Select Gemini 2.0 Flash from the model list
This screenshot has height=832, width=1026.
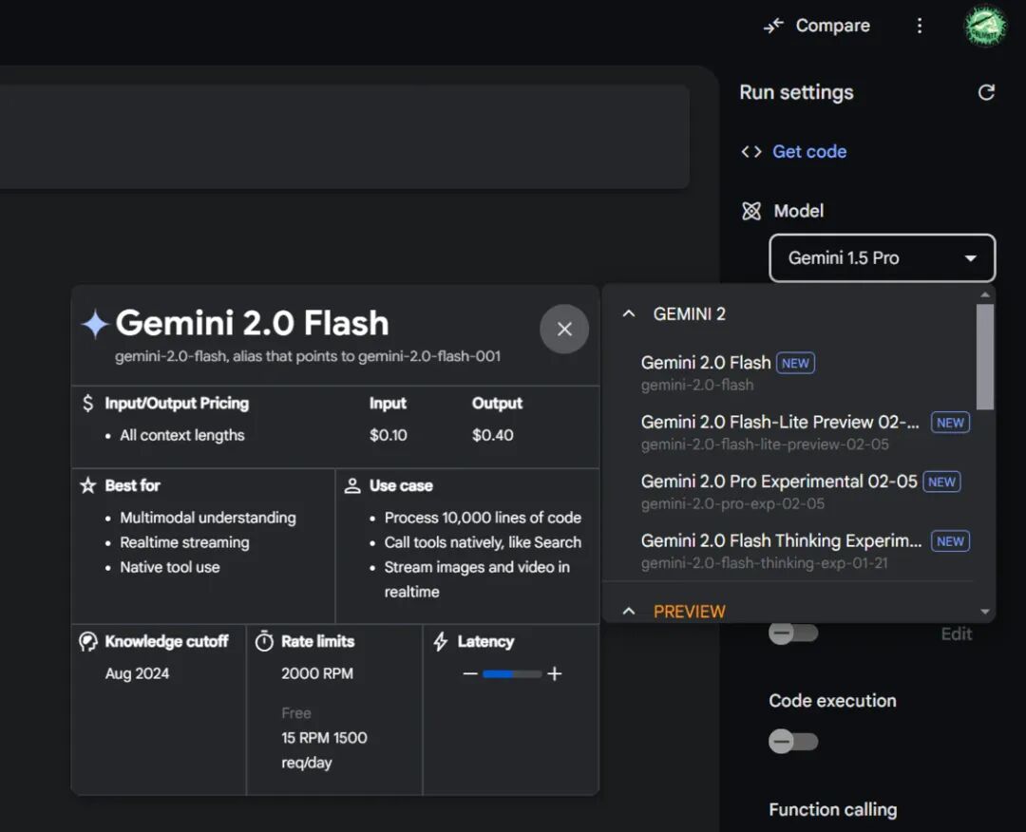pos(789,373)
